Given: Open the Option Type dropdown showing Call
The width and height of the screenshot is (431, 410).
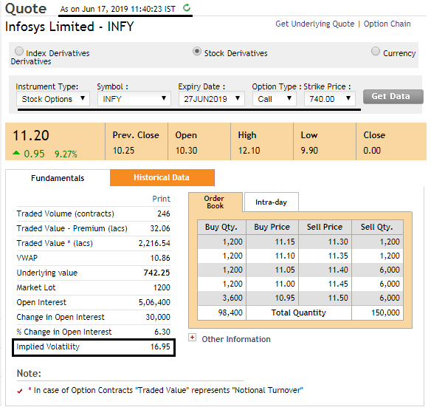Looking at the screenshot, I should point(275,99).
